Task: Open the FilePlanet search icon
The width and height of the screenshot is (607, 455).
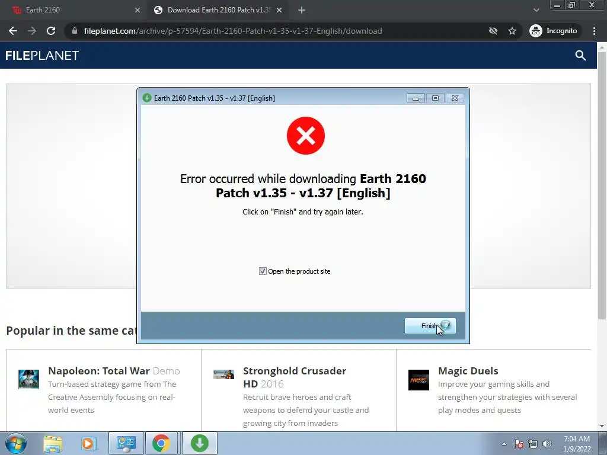Action: pos(580,56)
